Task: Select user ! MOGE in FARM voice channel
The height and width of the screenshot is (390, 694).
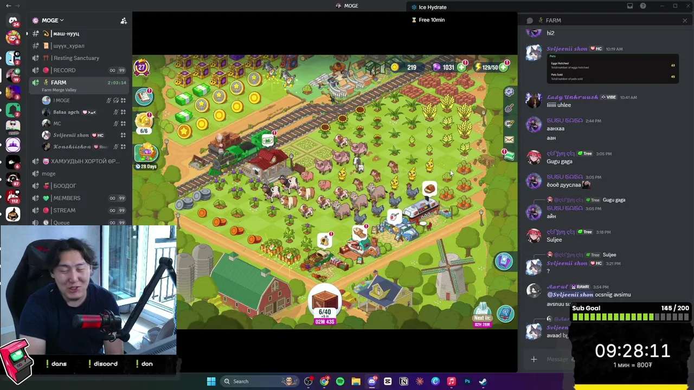Action: point(84,100)
